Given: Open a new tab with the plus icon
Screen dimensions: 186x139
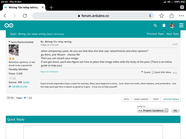Looking at the screenshot, I should click(x=51, y=8).
